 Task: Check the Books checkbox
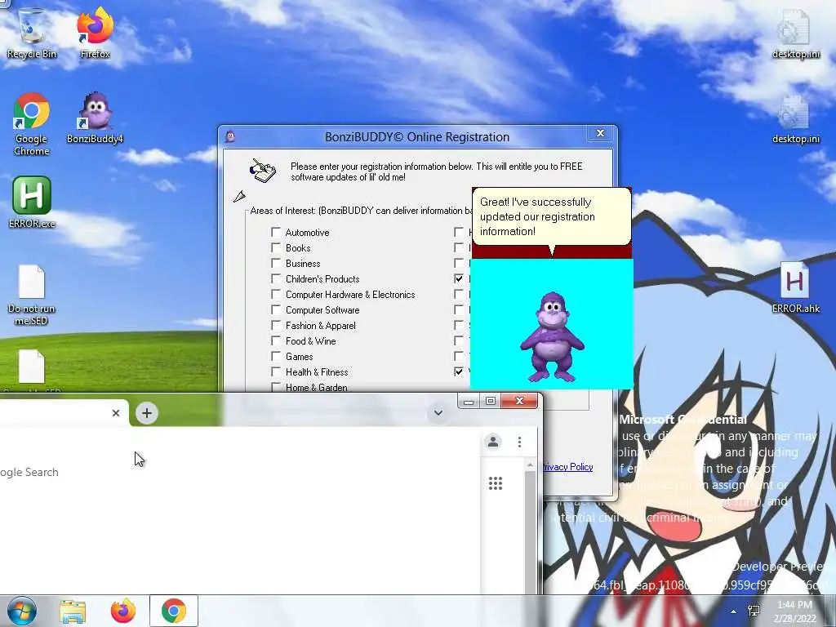[x=276, y=247]
